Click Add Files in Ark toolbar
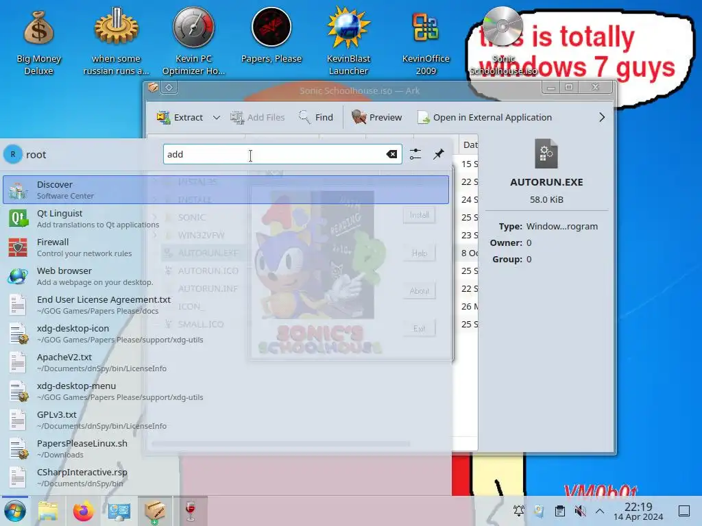This screenshot has height=526, width=702. (x=258, y=117)
